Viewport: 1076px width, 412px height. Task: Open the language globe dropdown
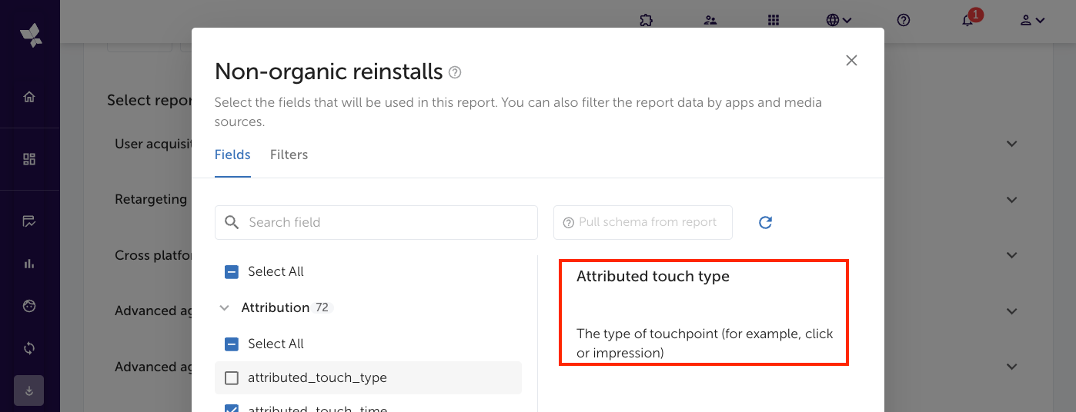click(838, 21)
